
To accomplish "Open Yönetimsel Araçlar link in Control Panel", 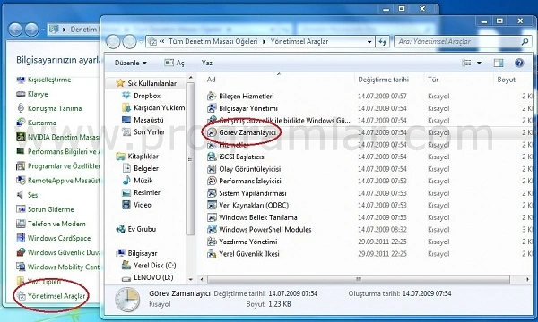I will coord(56,296).
